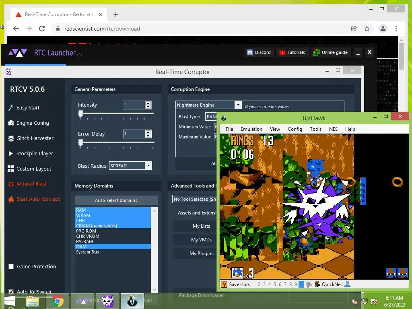Viewport: 412px width, 309px height.
Task: Click the Discord button in RTC Launcher
Action: tap(259, 52)
